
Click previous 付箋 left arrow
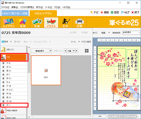65,51
